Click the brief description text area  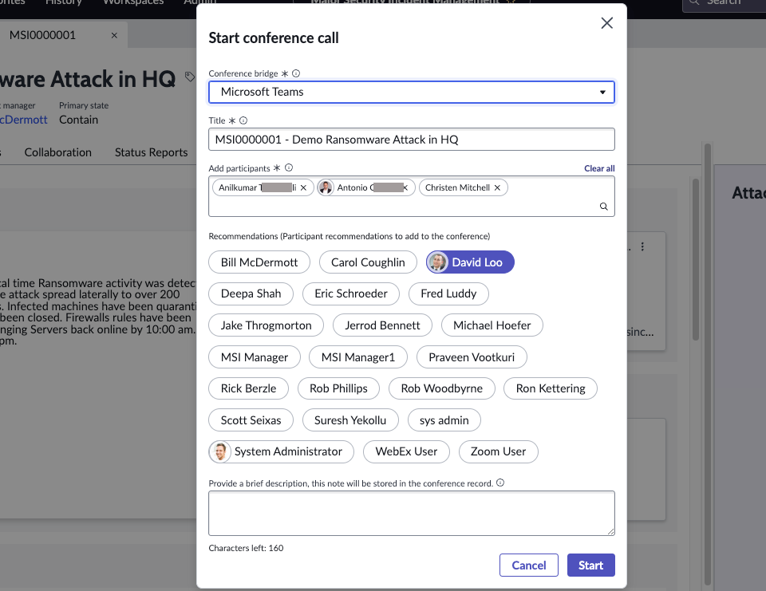412,513
